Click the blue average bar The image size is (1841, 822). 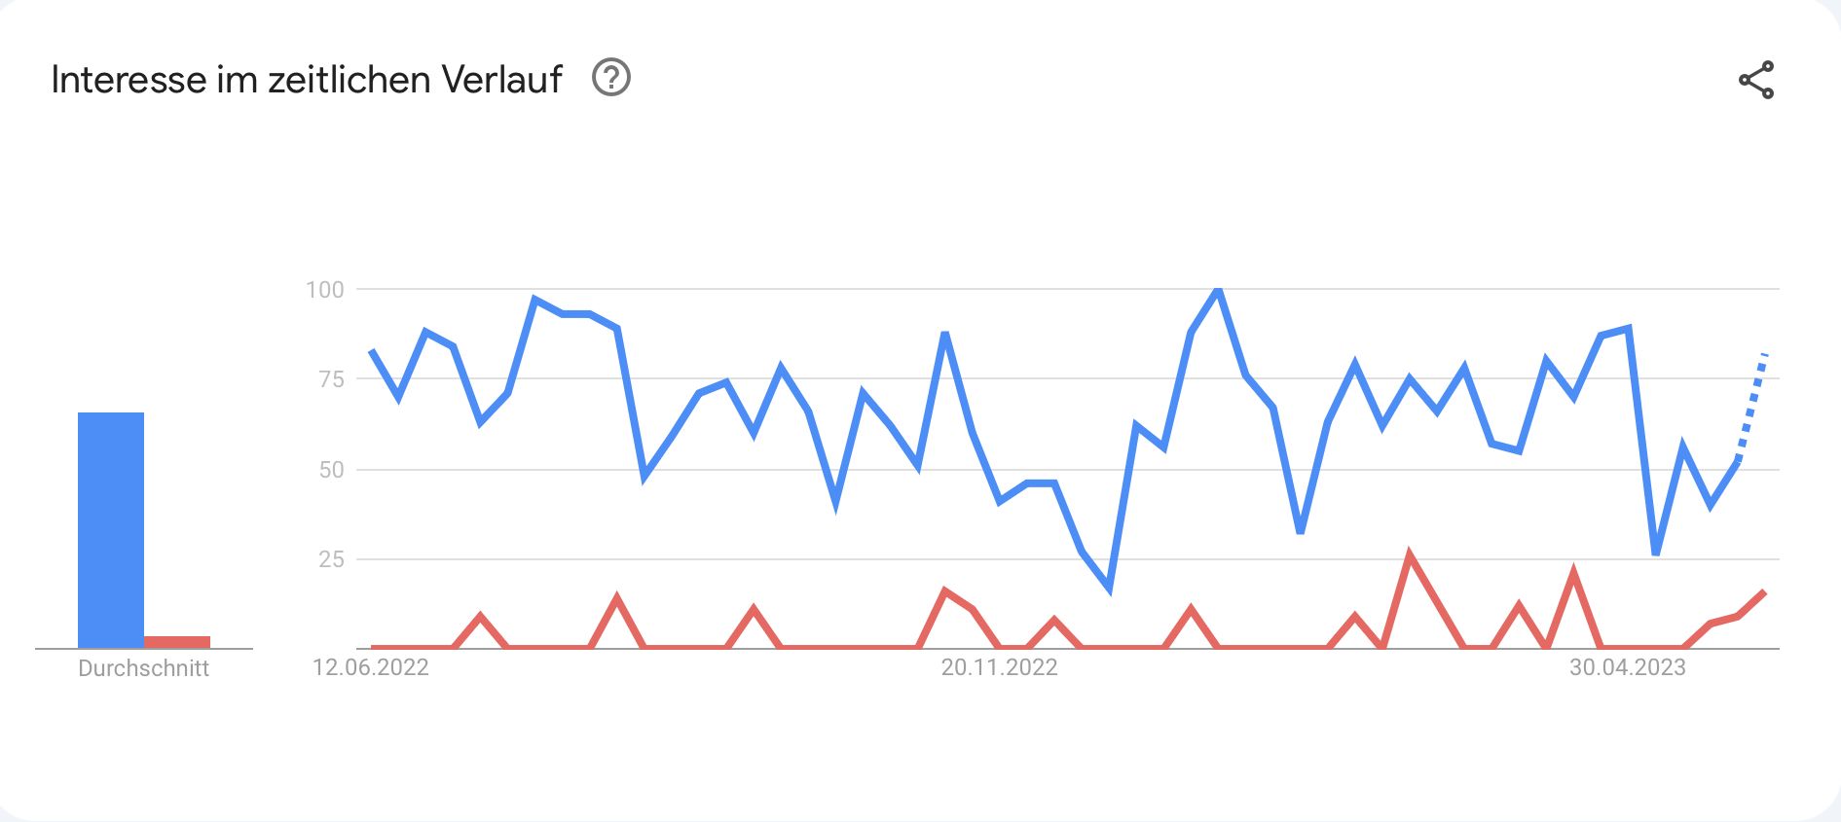pyautogui.click(x=111, y=529)
